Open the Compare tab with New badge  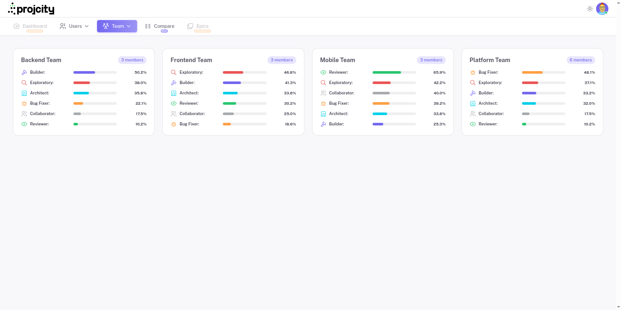click(160, 26)
